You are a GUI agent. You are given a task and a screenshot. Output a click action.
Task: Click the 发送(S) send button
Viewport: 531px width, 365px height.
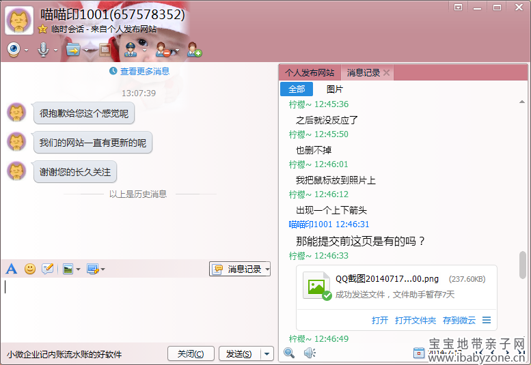pyautogui.click(x=239, y=353)
